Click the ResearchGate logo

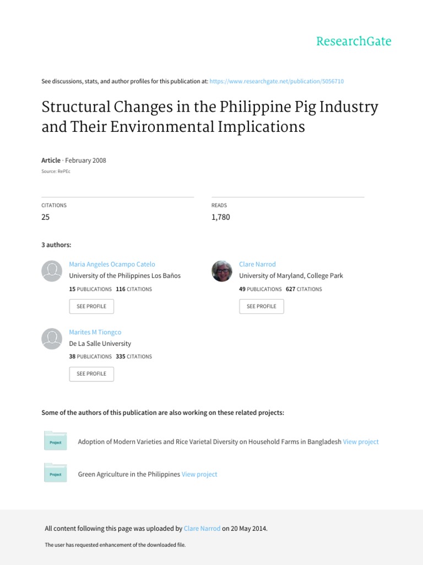(x=353, y=41)
